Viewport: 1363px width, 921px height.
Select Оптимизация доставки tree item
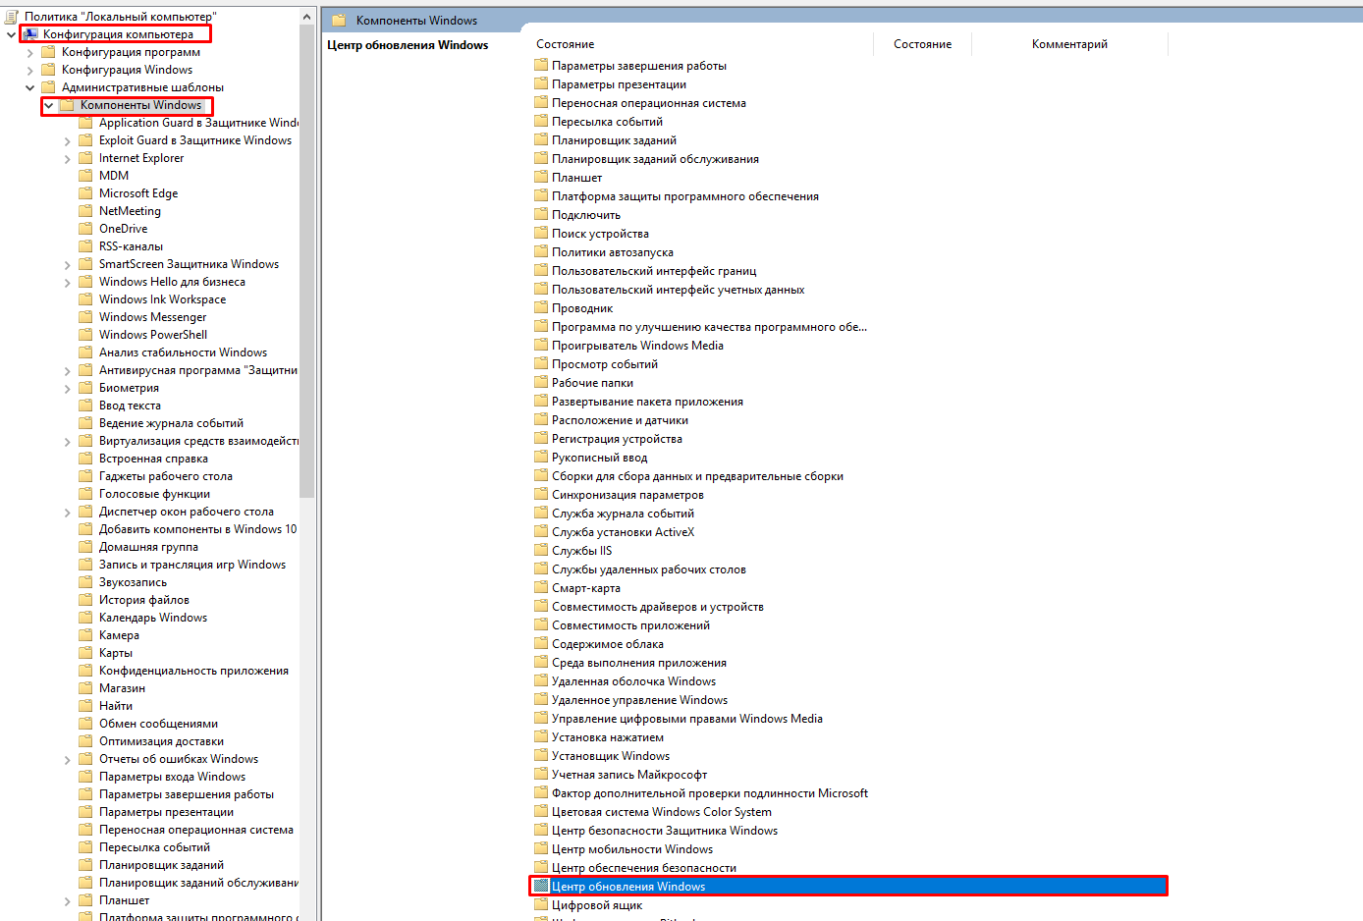[x=161, y=741]
